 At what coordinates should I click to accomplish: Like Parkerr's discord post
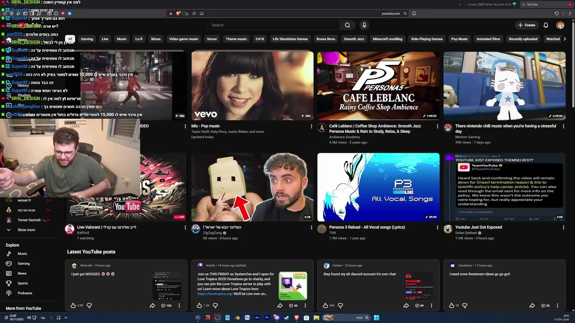(x=325, y=306)
